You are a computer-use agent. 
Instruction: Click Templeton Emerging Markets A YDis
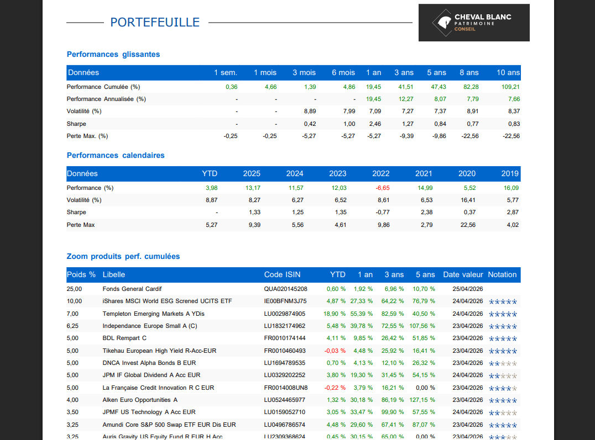click(x=153, y=314)
